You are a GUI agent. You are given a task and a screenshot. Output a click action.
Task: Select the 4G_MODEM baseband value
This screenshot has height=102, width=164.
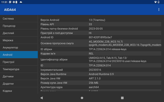tap(125, 43)
